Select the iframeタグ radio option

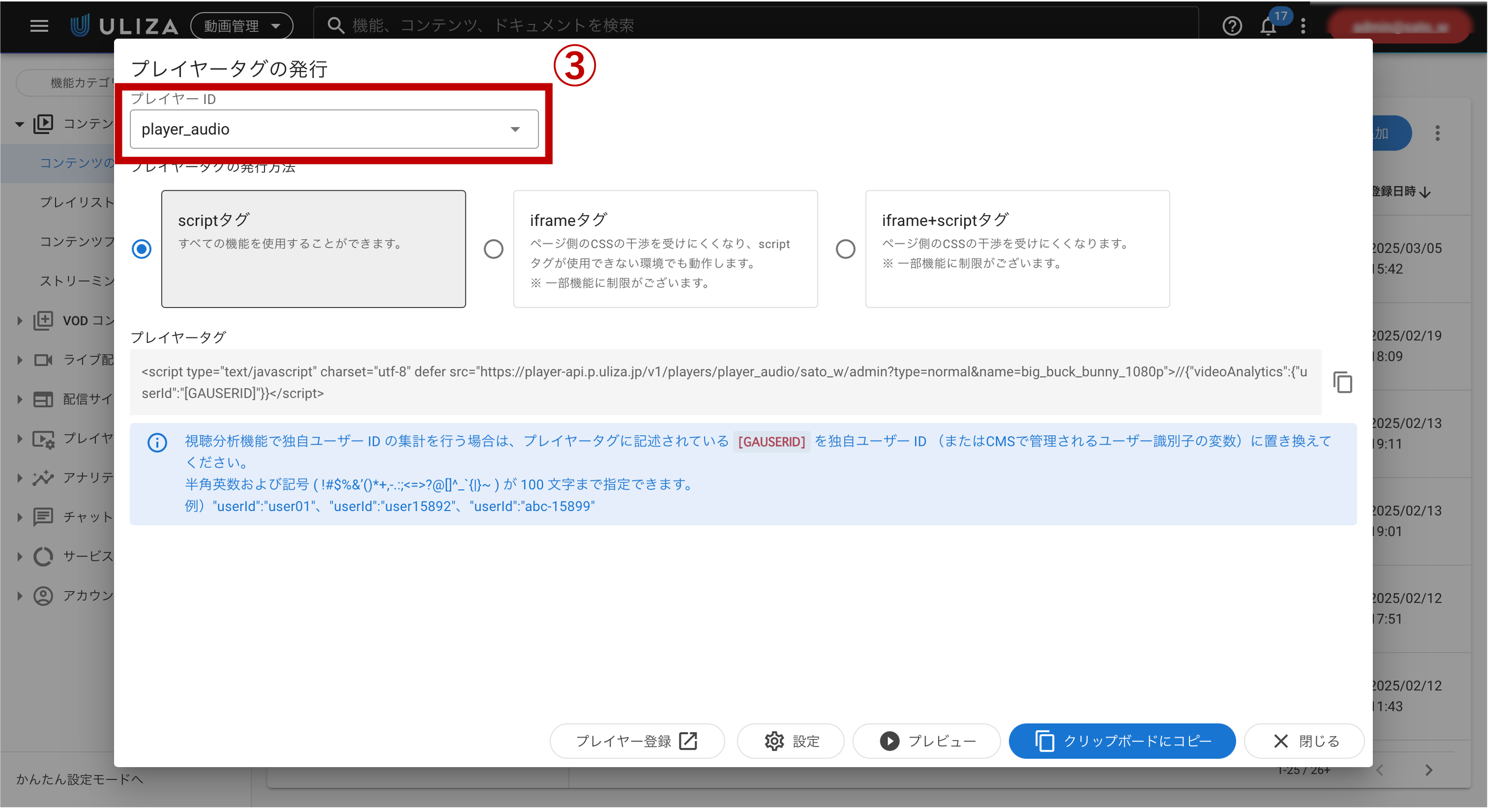tap(493, 249)
